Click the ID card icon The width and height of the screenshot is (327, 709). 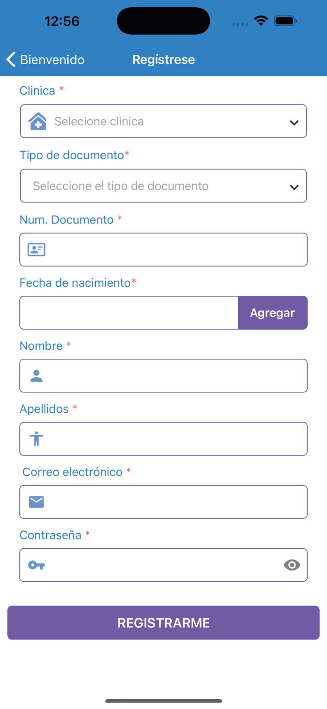pos(36,250)
